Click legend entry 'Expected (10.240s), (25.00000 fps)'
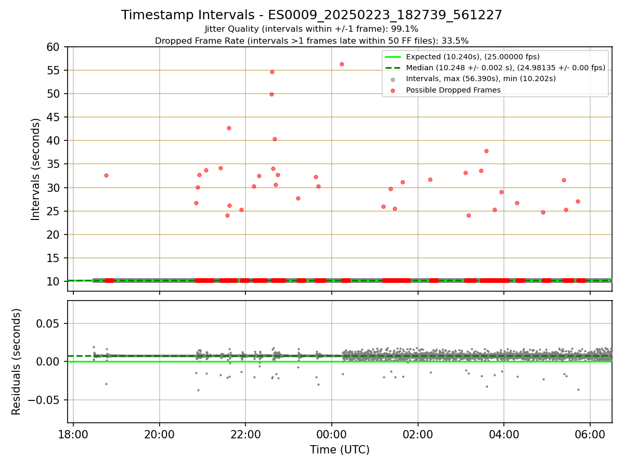The image size is (624, 468). click(473, 57)
